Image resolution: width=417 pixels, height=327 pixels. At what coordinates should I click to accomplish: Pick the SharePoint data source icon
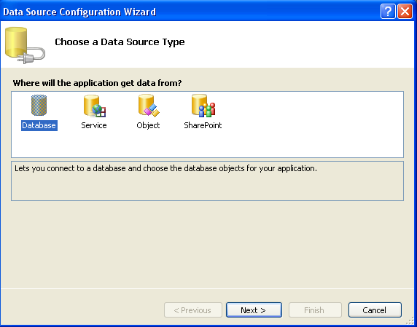click(x=203, y=106)
